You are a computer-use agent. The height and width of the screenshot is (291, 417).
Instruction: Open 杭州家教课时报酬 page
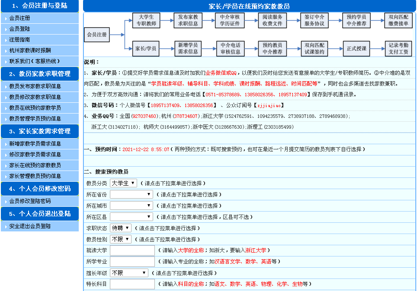click(30, 51)
